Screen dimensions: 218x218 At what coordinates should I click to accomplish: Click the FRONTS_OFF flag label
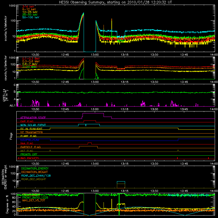pyautogui.click(x=29, y=154)
